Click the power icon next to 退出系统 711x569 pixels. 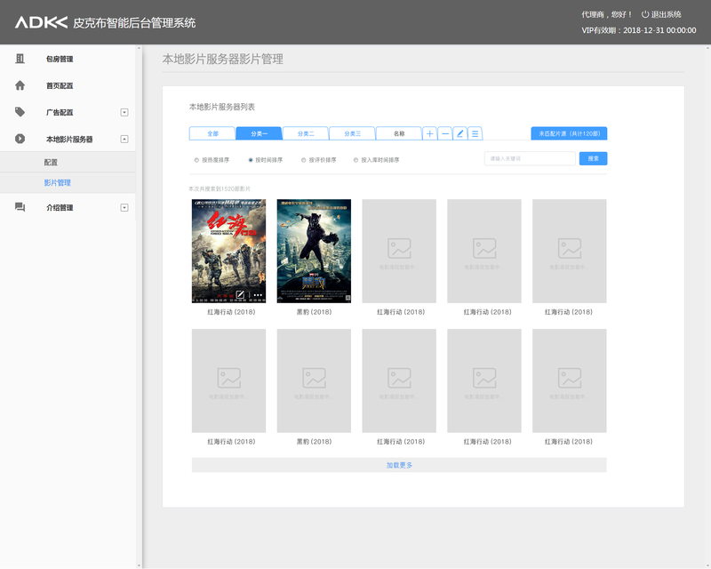tap(645, 14)
